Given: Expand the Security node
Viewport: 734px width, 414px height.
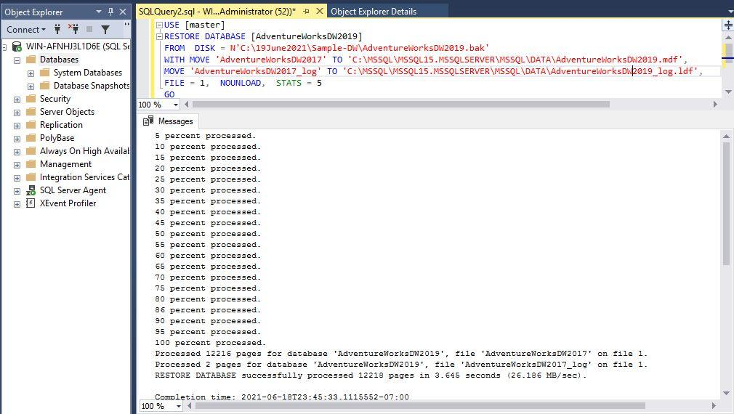Looking at the screenshot, I should point(17,100).
